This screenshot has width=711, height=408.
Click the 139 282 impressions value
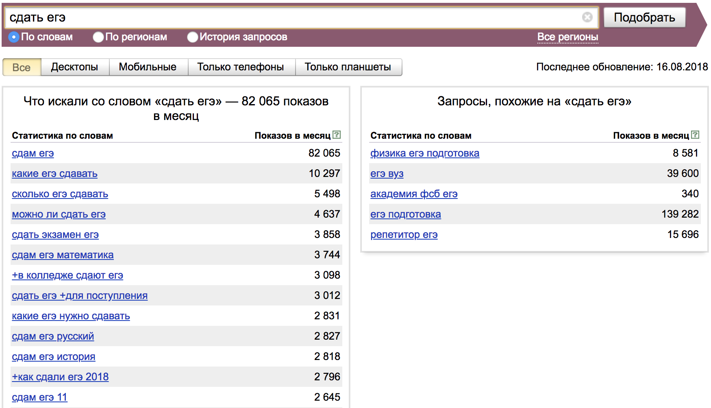point(680,214)
